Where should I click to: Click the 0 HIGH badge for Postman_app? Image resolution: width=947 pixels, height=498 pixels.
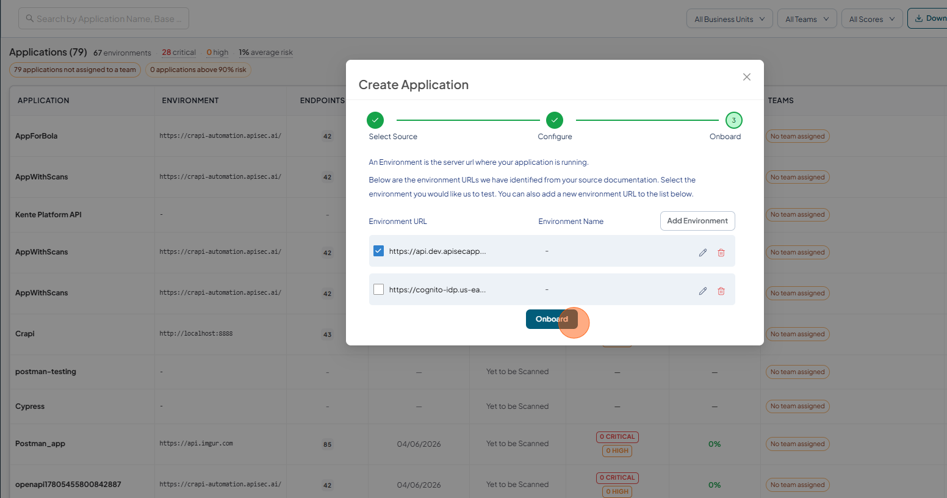(618, 451)
